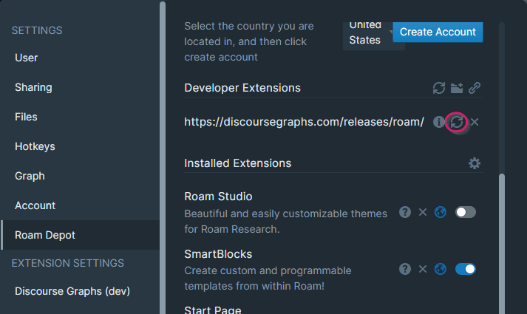Image resolution: width=527 pixels, height=314 pixels.
Task: Open Discourse Graphs (dev) extension settings
Action: click(x=80, y=291)
